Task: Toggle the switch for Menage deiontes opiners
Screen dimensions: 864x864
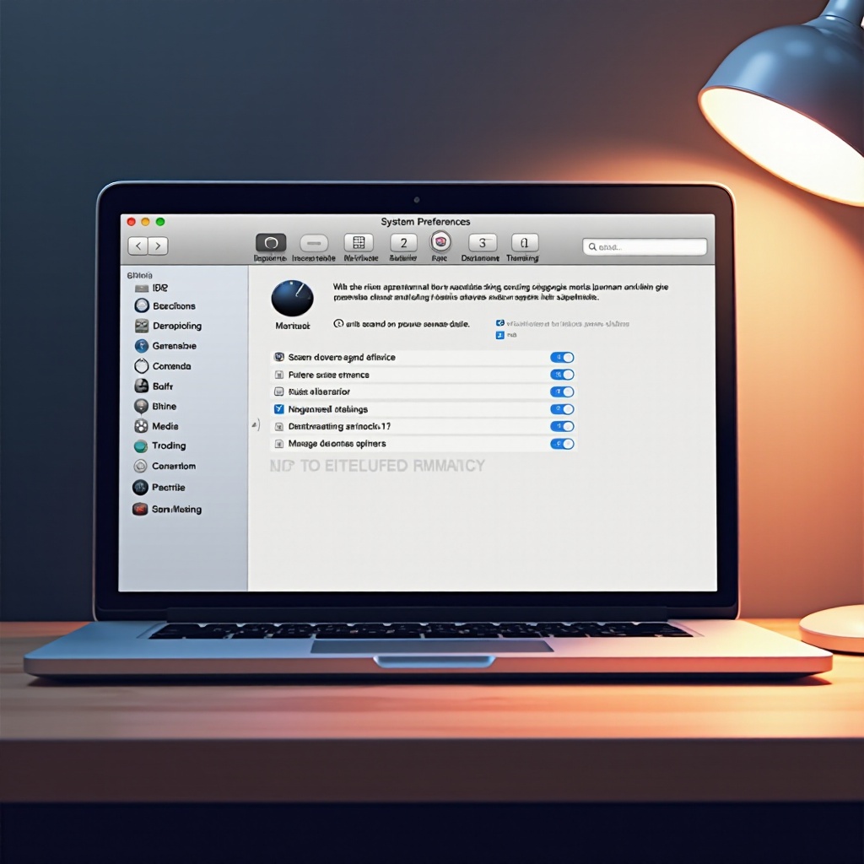Action: click(x=562, y=444)
